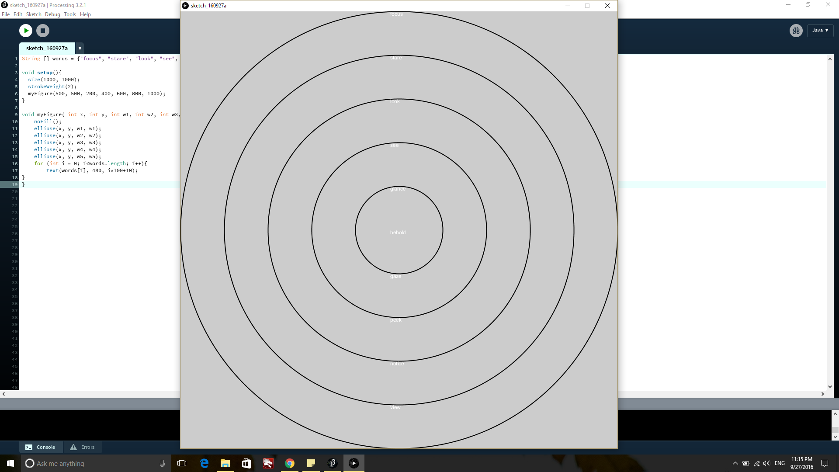Click the Stop sketch button
This screenshot has width=839, height=472.
(43, 31)
